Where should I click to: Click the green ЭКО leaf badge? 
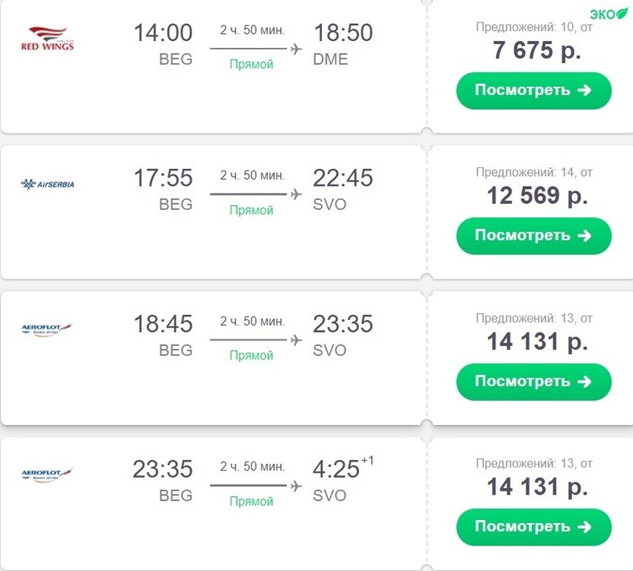tap(609, 14)
